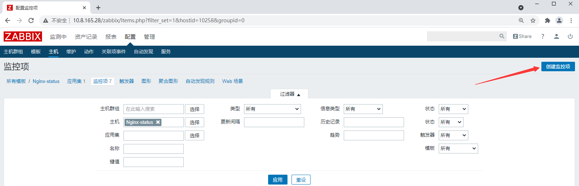The height and width of the screenshot is (186, 579).
Task: Open the 触发器 link
Action: pos(127,81)
